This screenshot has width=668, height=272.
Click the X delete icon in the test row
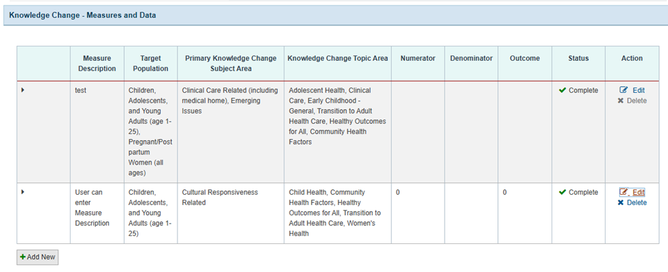pyautogui.click(x=621, y=100)
